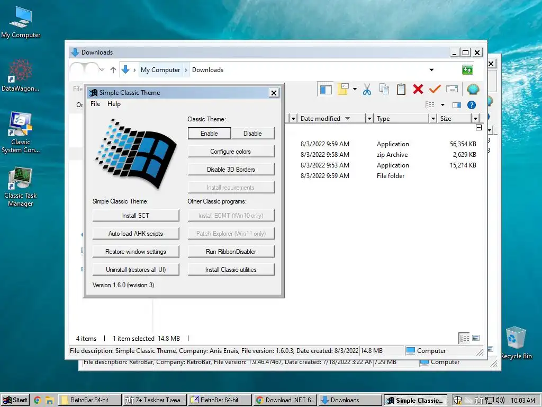Switch to details view icon in status bar
This screenshot has width=542, height=407.
(x=464, y=338)
